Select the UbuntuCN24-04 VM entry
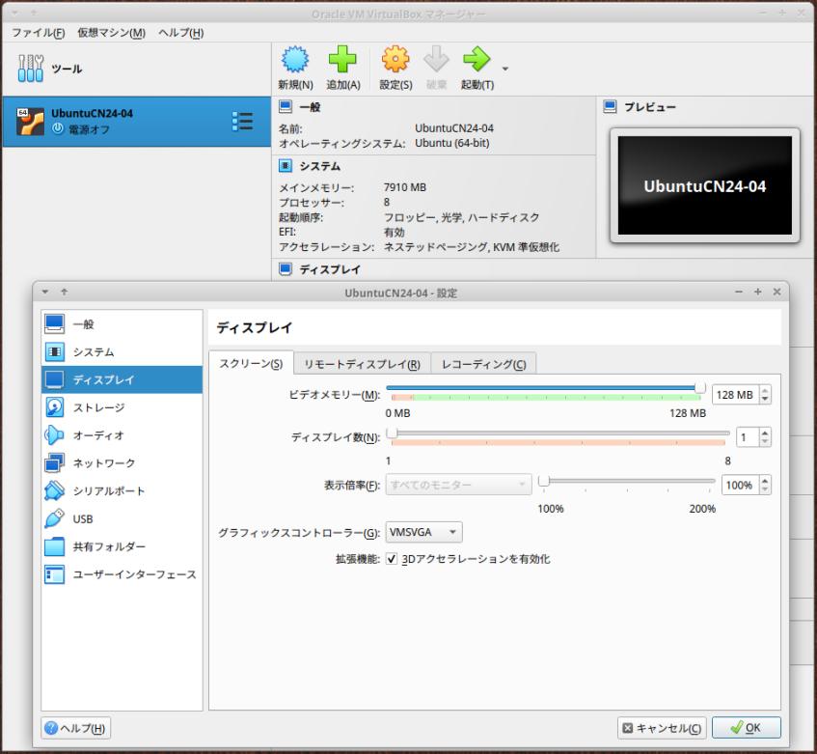This screenshot has width=817, height=754. coord(137,121)
